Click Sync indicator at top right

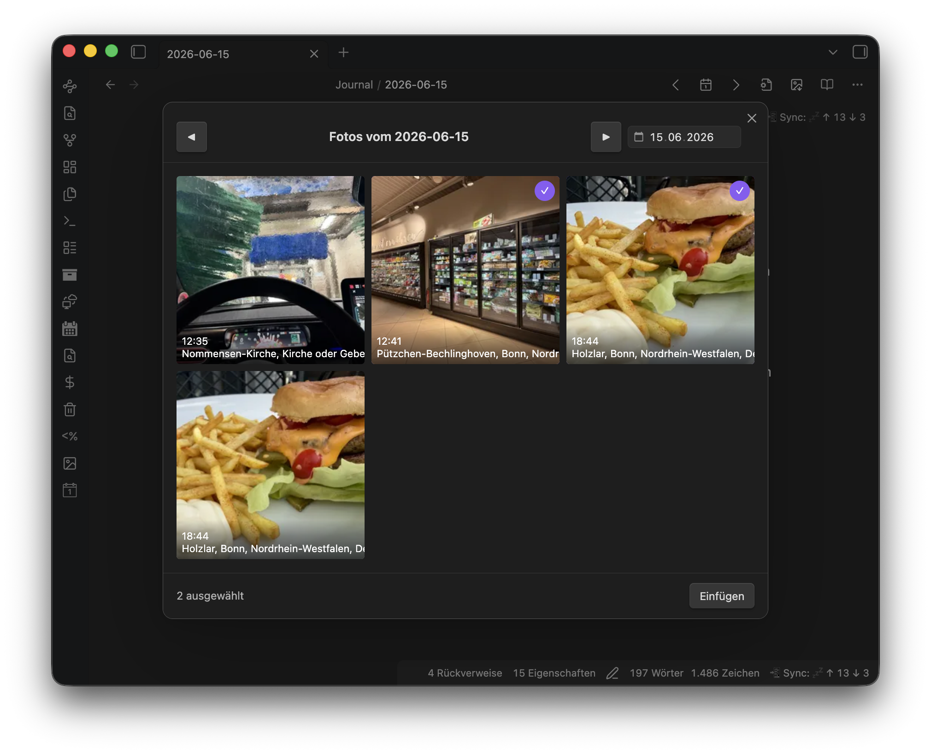pyautogui.click(x=818, y=117)
